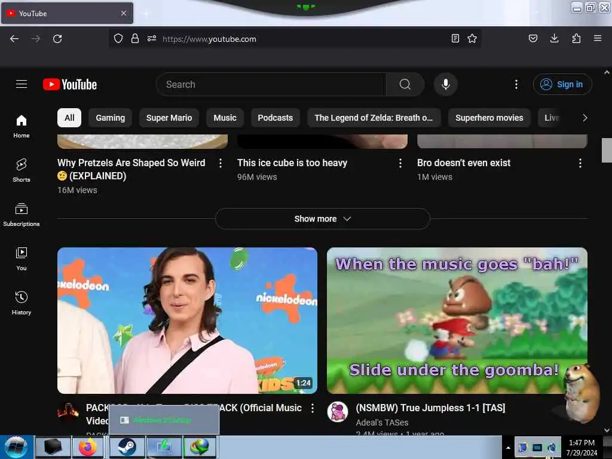Play the Nickelodeon music video thumbnail
Image resolution: width=612 pixels, height=459 pixels.
tap(187, 320)
